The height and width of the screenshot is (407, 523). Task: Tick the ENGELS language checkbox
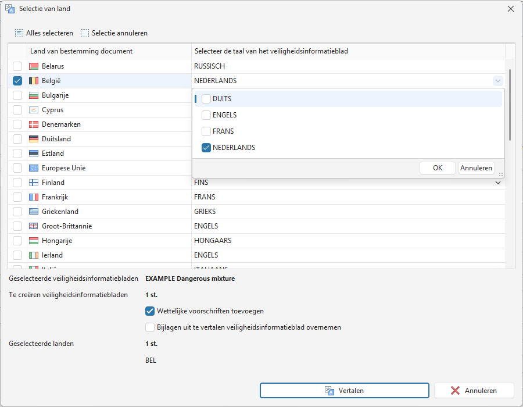tap(206, 115)
